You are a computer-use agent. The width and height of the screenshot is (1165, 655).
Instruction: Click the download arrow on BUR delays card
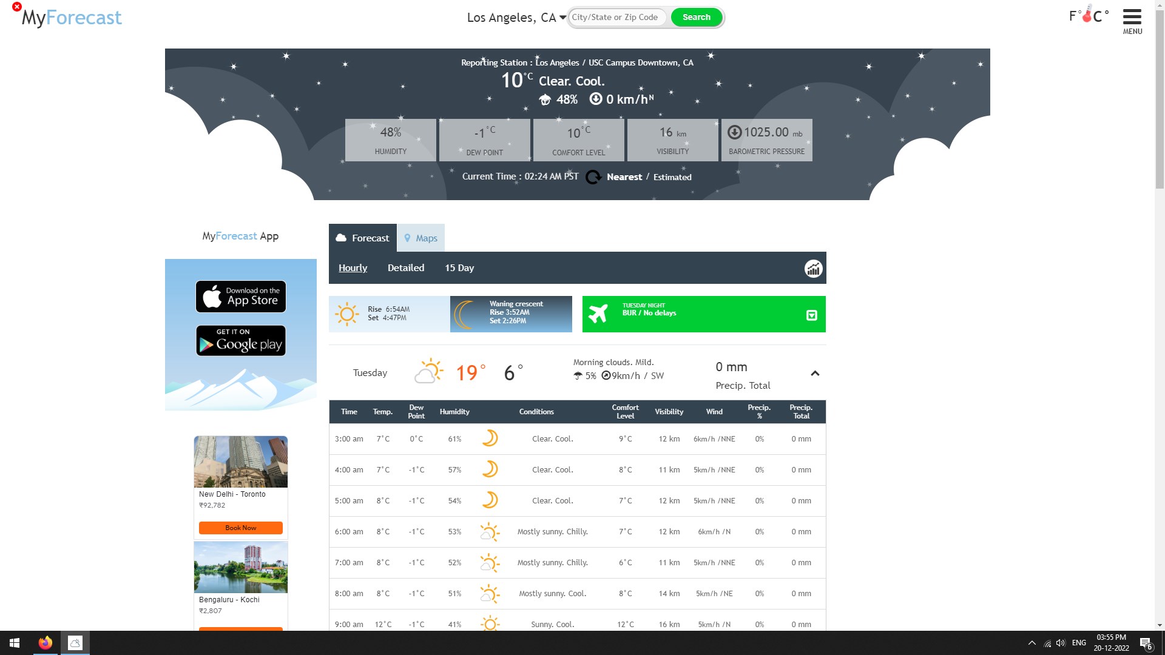[x=811, y=315]
